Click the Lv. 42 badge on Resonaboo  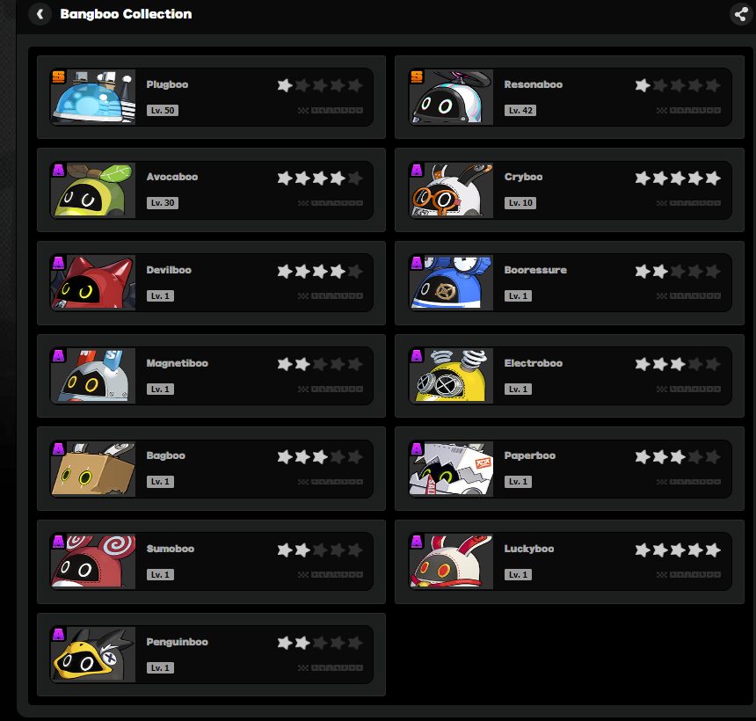[x=520, y=111]
